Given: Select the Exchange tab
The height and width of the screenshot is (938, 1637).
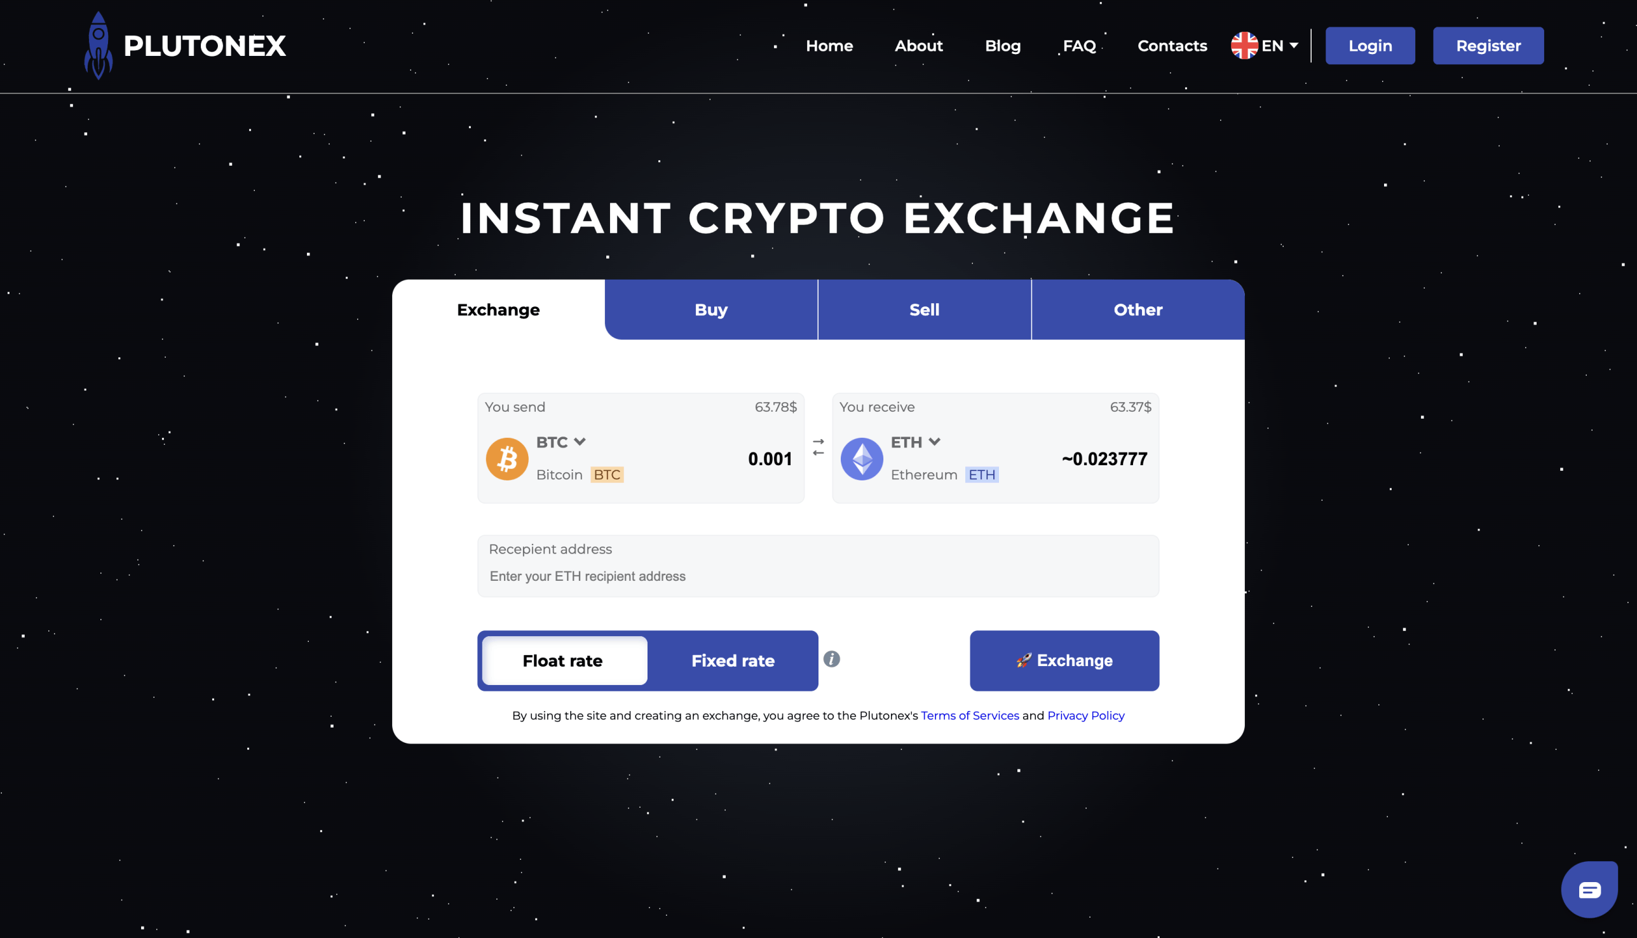Looking at the screenshot, I should [498, 308].
